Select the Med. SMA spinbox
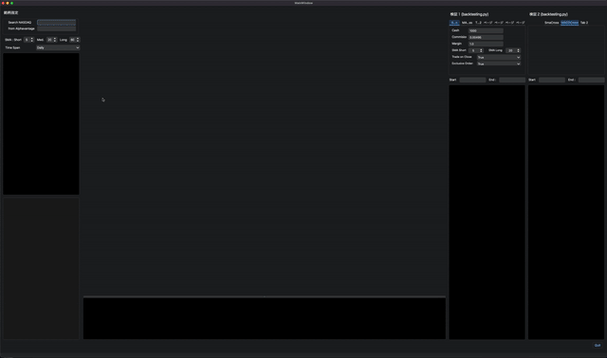Viewport: 607px width, 358px height. (51, 40)
